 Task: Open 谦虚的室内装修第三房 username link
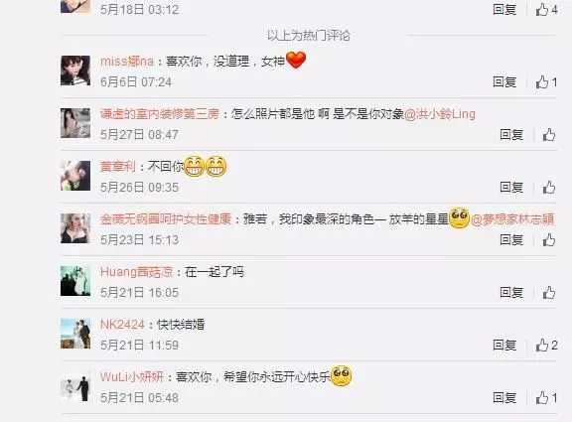click(160, 114)
